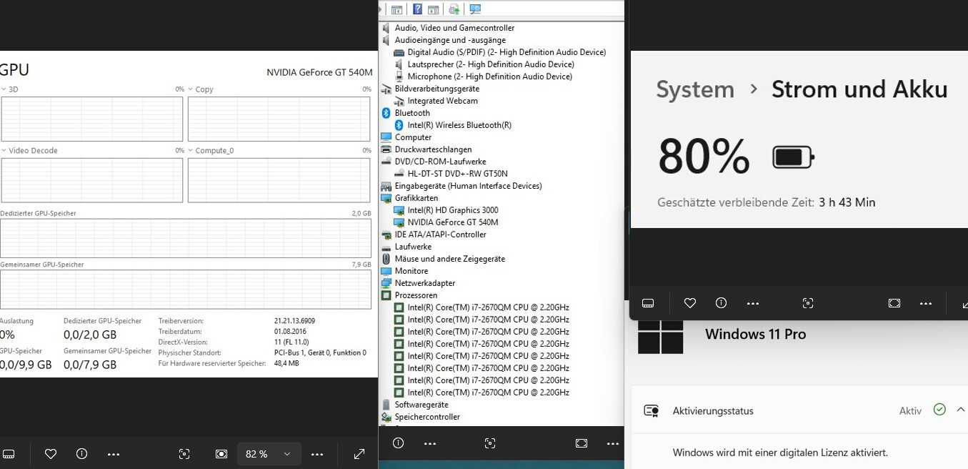Select Druckwarteschlangen category

tap(433, 149)
